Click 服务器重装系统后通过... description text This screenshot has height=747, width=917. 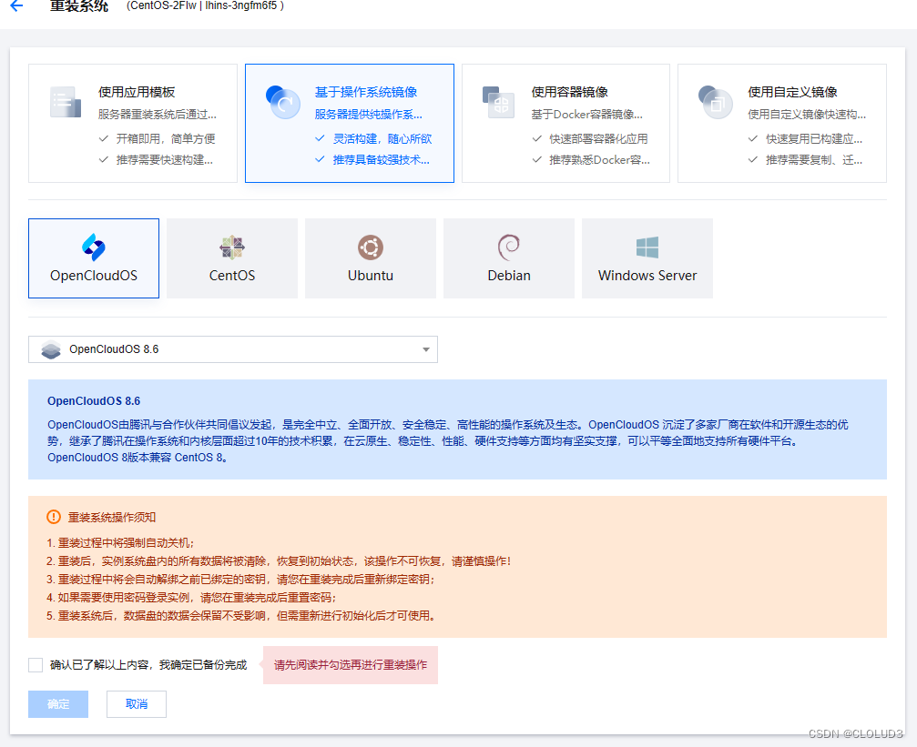[x=158, y=114]
